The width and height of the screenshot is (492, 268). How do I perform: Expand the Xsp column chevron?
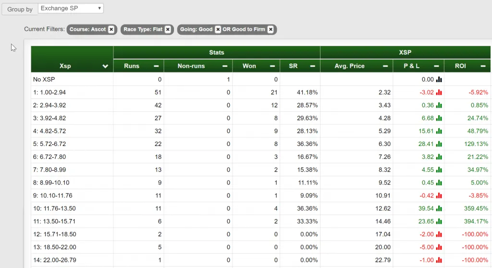(x=105, y=66)
